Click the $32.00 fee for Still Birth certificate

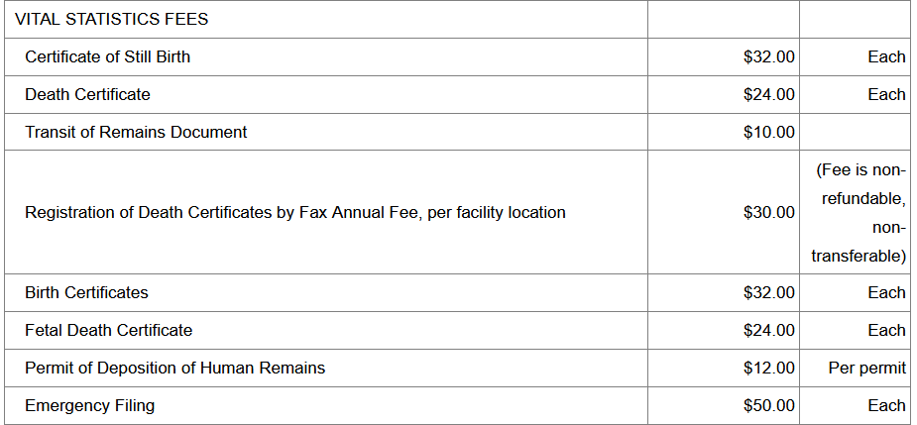[x=768, y=56]
